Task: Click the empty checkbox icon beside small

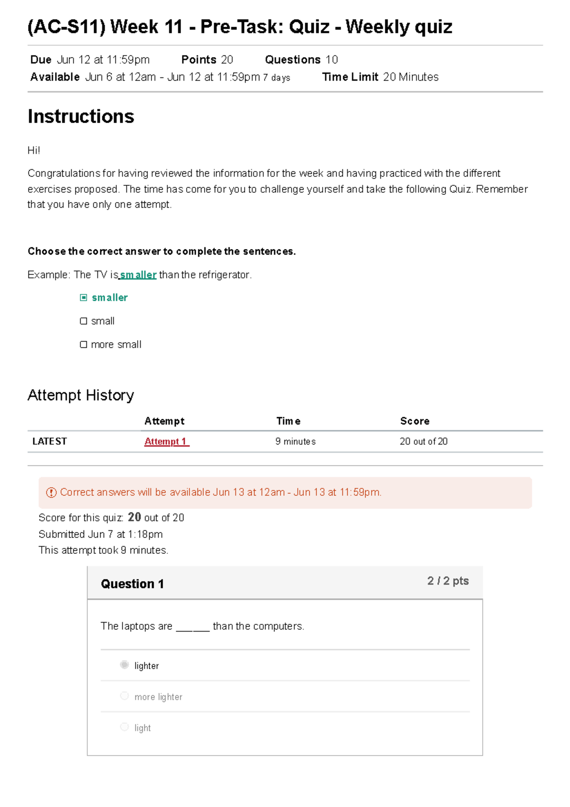Action: click(x=84, y=320)
